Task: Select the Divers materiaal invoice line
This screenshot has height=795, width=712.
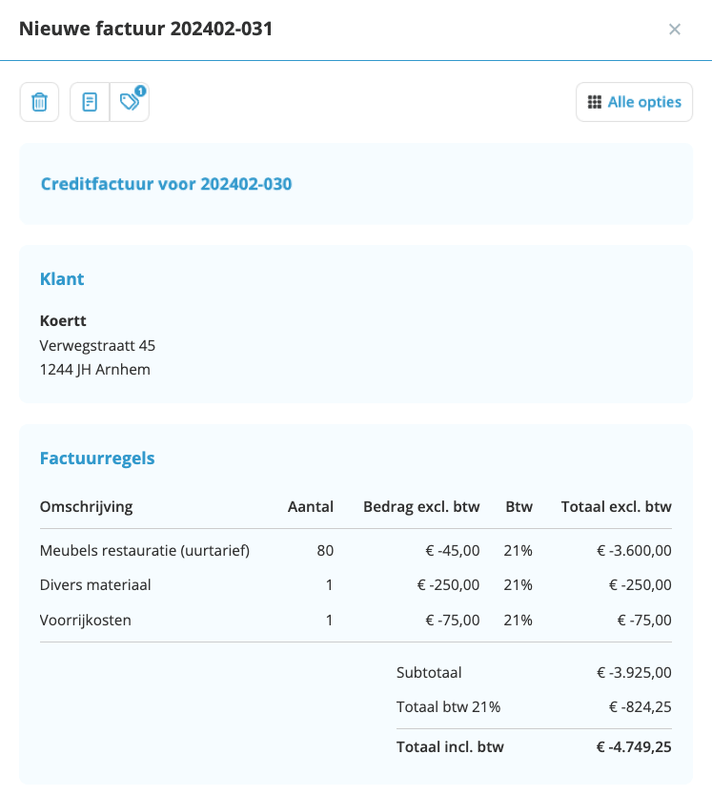Action: (x=356, y=584)
